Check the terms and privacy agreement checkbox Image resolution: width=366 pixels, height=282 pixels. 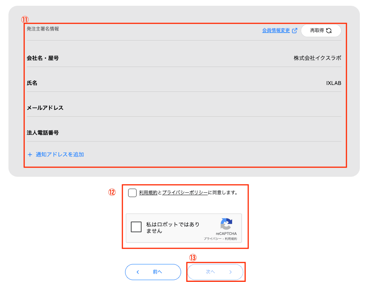tap(132, 193)
